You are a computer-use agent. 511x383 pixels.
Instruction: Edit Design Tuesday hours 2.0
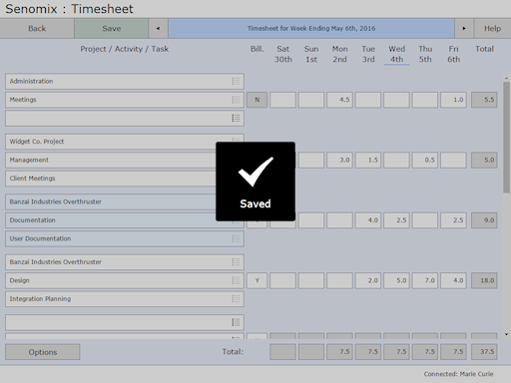pyautogui.click(x=368, y=280)
